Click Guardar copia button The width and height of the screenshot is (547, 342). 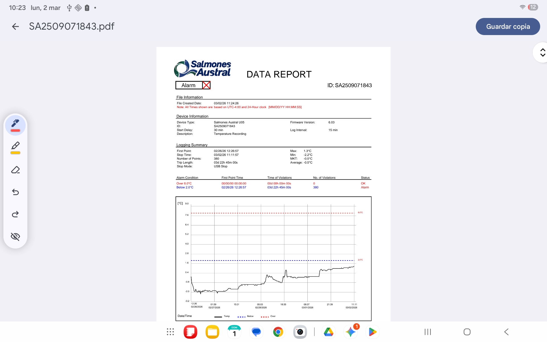pyautogui.click(x=507, y=27)
